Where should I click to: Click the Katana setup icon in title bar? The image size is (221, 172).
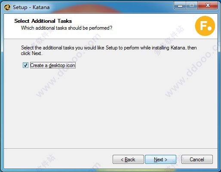(x=7, y=7)
